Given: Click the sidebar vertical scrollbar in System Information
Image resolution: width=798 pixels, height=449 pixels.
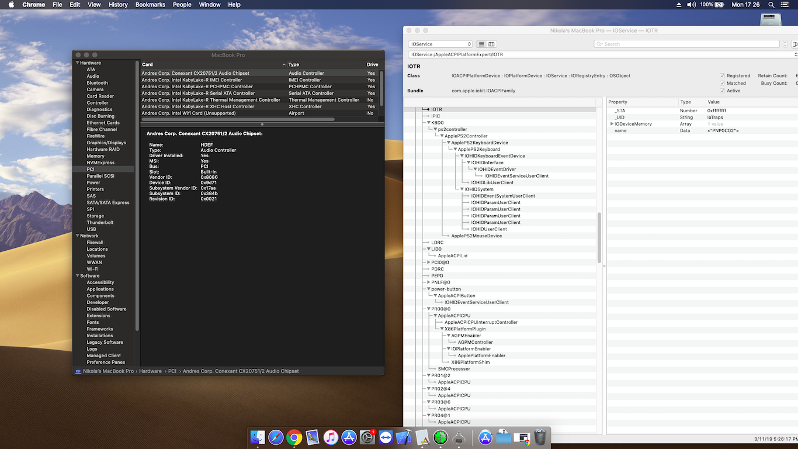Looking at the screenshot, I should [x=137, y=196].
